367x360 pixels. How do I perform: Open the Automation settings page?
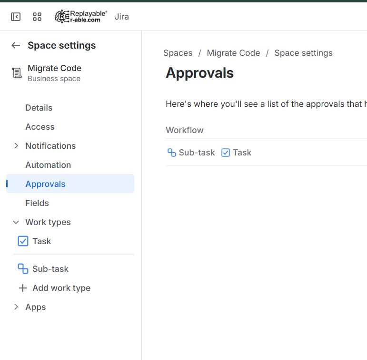pos(48,165)
